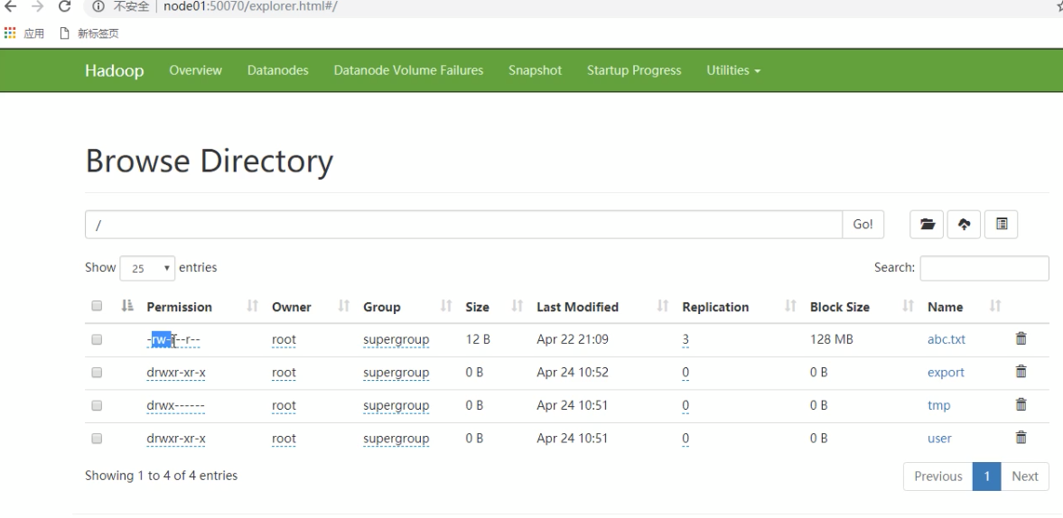Open the 新标签页 bookmark
1063x518 pixels.
tap(89, 33)
